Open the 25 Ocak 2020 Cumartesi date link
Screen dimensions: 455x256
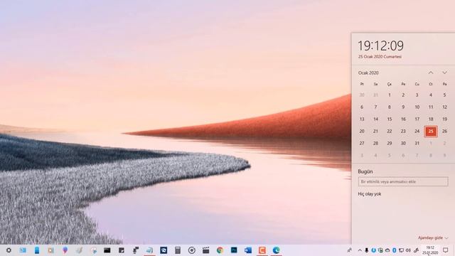380,57
